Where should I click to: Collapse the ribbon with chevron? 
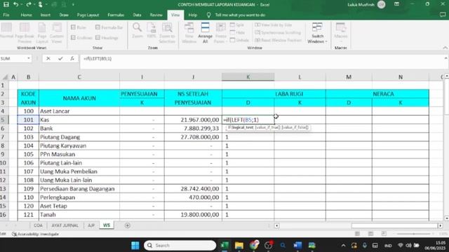pos(445,48)
